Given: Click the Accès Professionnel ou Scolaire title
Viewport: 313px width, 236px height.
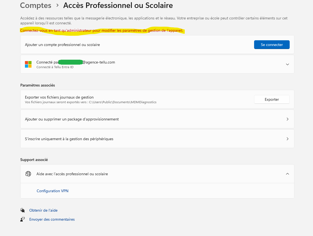Looking at the screenshot, I should (x=118, y=5).
